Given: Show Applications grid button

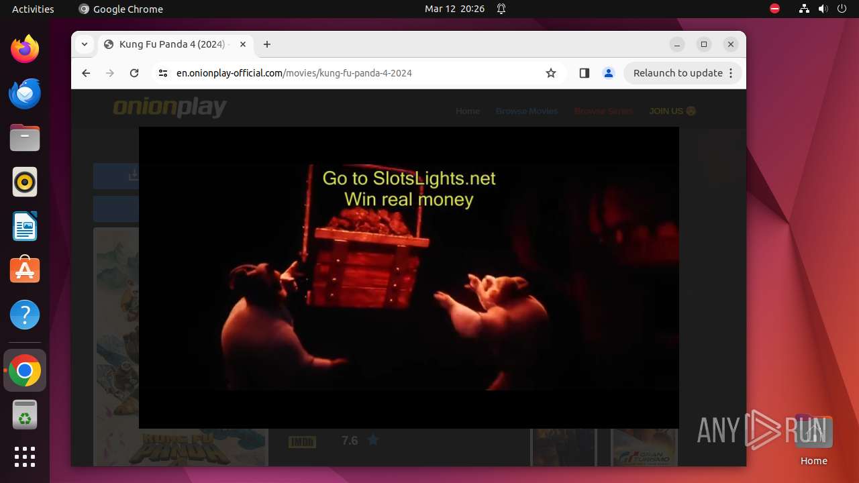Looking at the screenshot, I should [25, 457].
